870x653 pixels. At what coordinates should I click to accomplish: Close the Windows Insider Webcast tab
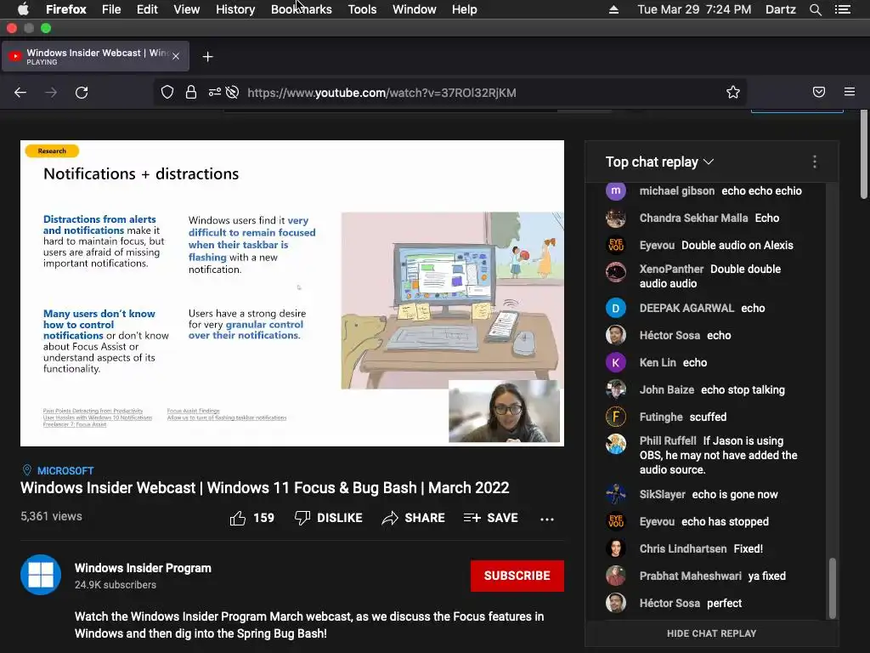[176, 56]
